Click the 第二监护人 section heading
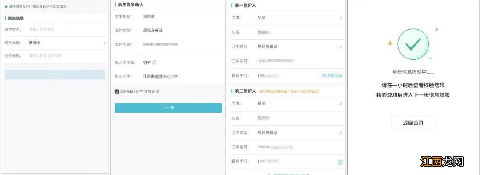This screenshot has height=175, width=480. pos(245,91)
